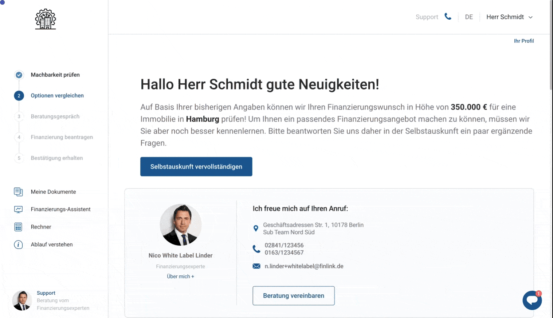Viewport: 553px width, 318px height.
Task: Click Nico Linder's profile photo
Action: pyautogui.click(x=180, y=225)
